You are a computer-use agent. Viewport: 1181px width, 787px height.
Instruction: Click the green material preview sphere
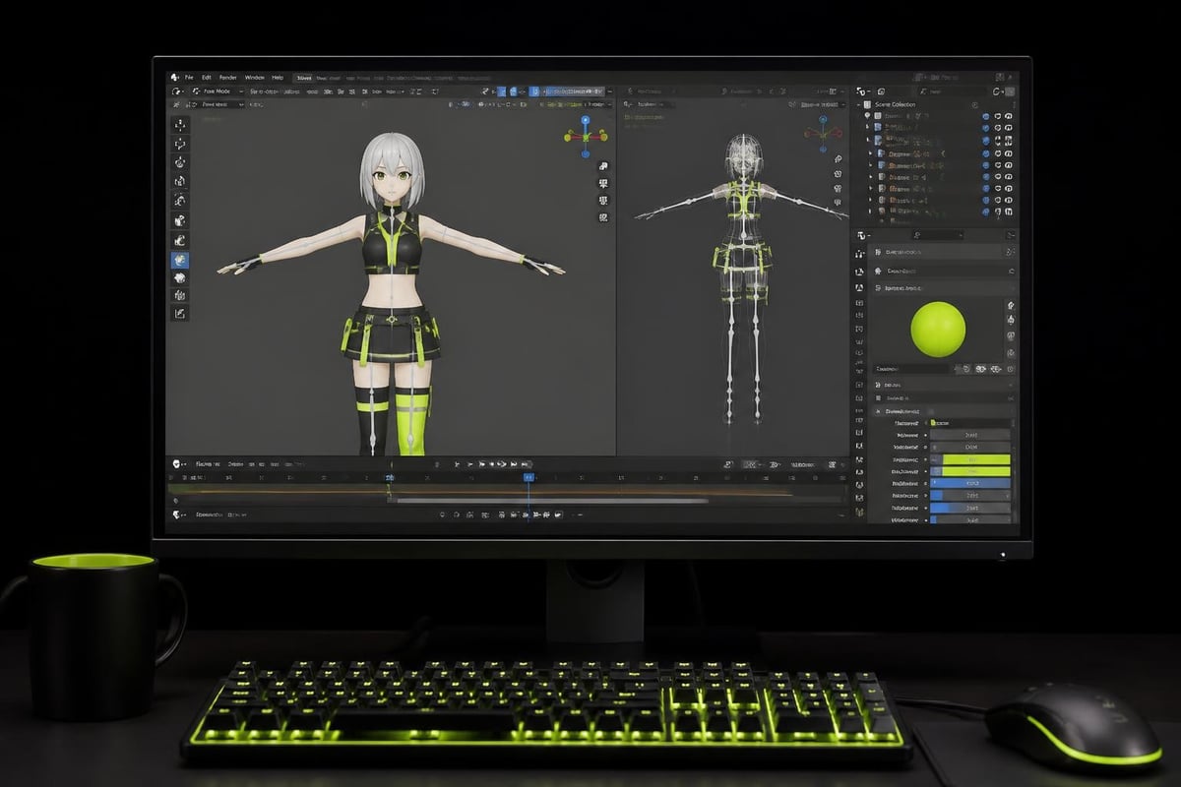click(939, 330)
